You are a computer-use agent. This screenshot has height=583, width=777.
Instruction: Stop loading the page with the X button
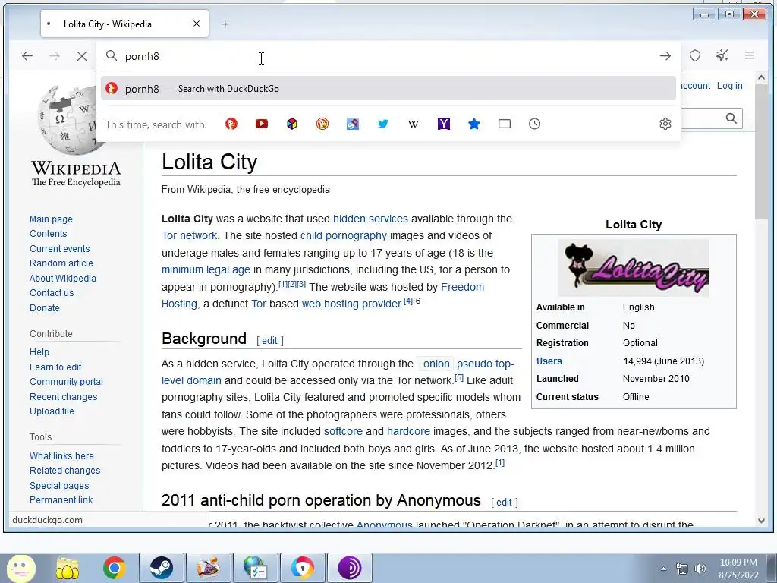82,56
